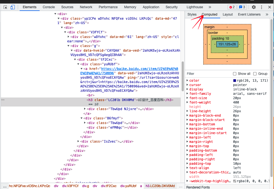The image size is (274, 189).
Task: Click the Rendered Fonts section header
Action: [x=198, y=187]
